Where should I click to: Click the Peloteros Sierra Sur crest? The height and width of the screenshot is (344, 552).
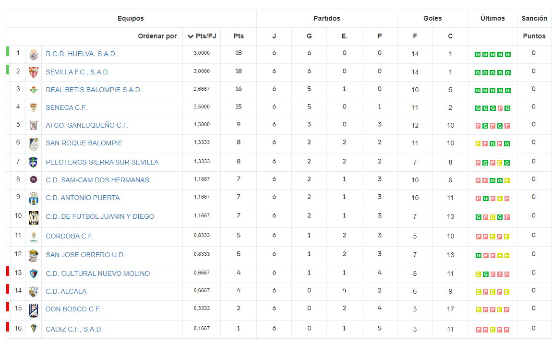tap(34, 163)
